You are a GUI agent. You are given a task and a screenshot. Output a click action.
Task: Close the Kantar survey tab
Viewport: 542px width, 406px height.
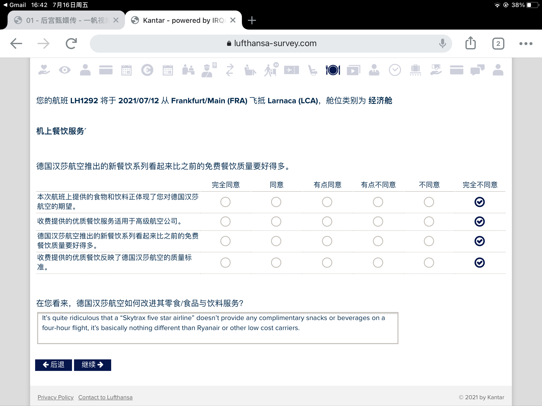[x=233, y=20]
